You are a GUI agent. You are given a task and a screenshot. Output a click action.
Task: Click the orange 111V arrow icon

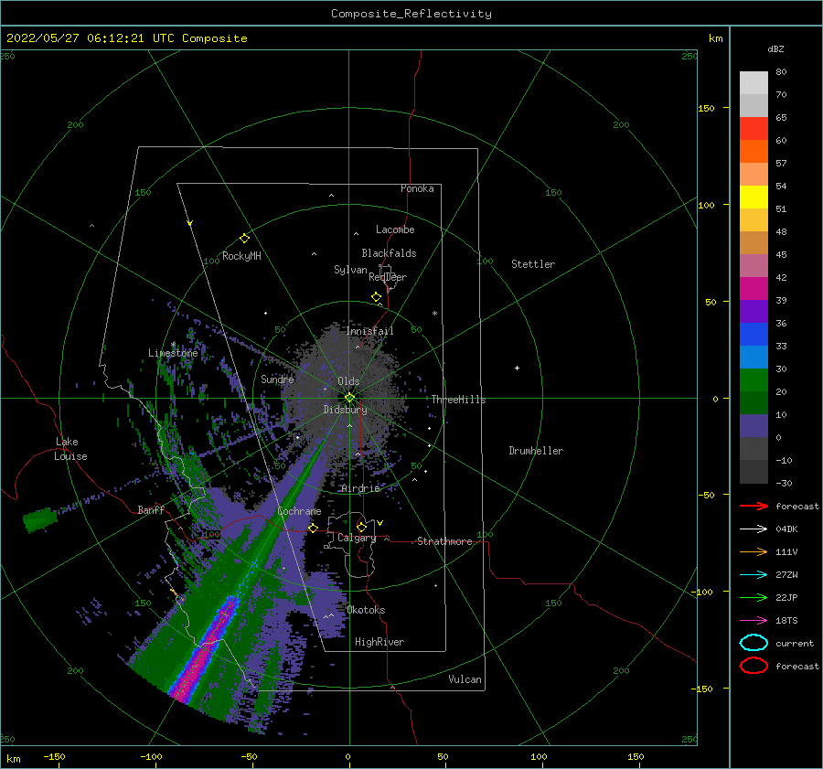tap(754, 551)
